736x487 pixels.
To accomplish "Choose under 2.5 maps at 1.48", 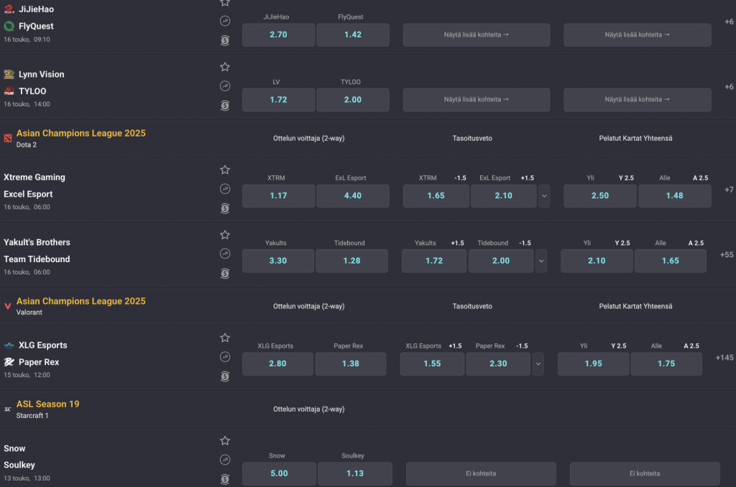I will 675,195.
